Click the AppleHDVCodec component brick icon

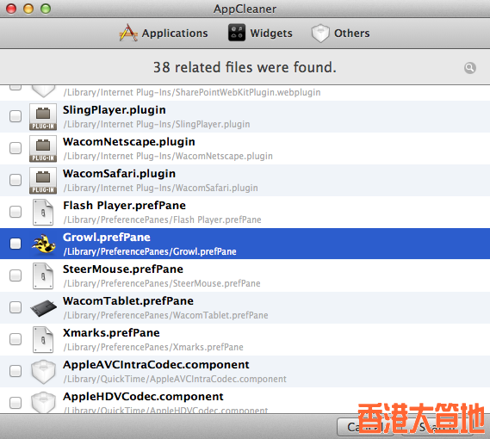pos(43,403)
